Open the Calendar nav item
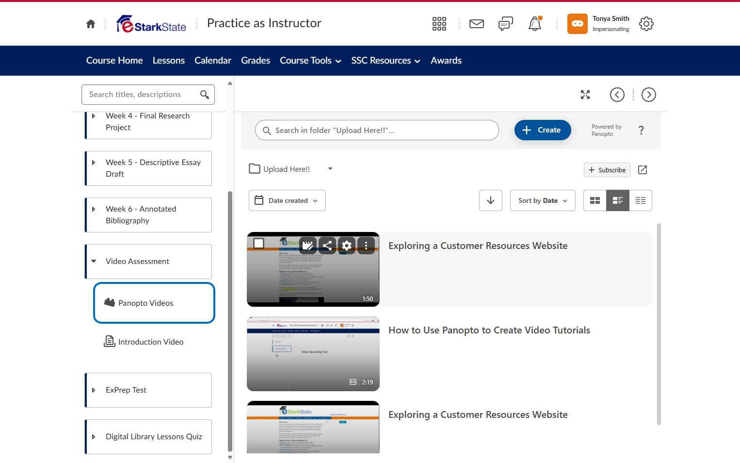Viewport: 740px width, 463px height. (x=213, y=61)
